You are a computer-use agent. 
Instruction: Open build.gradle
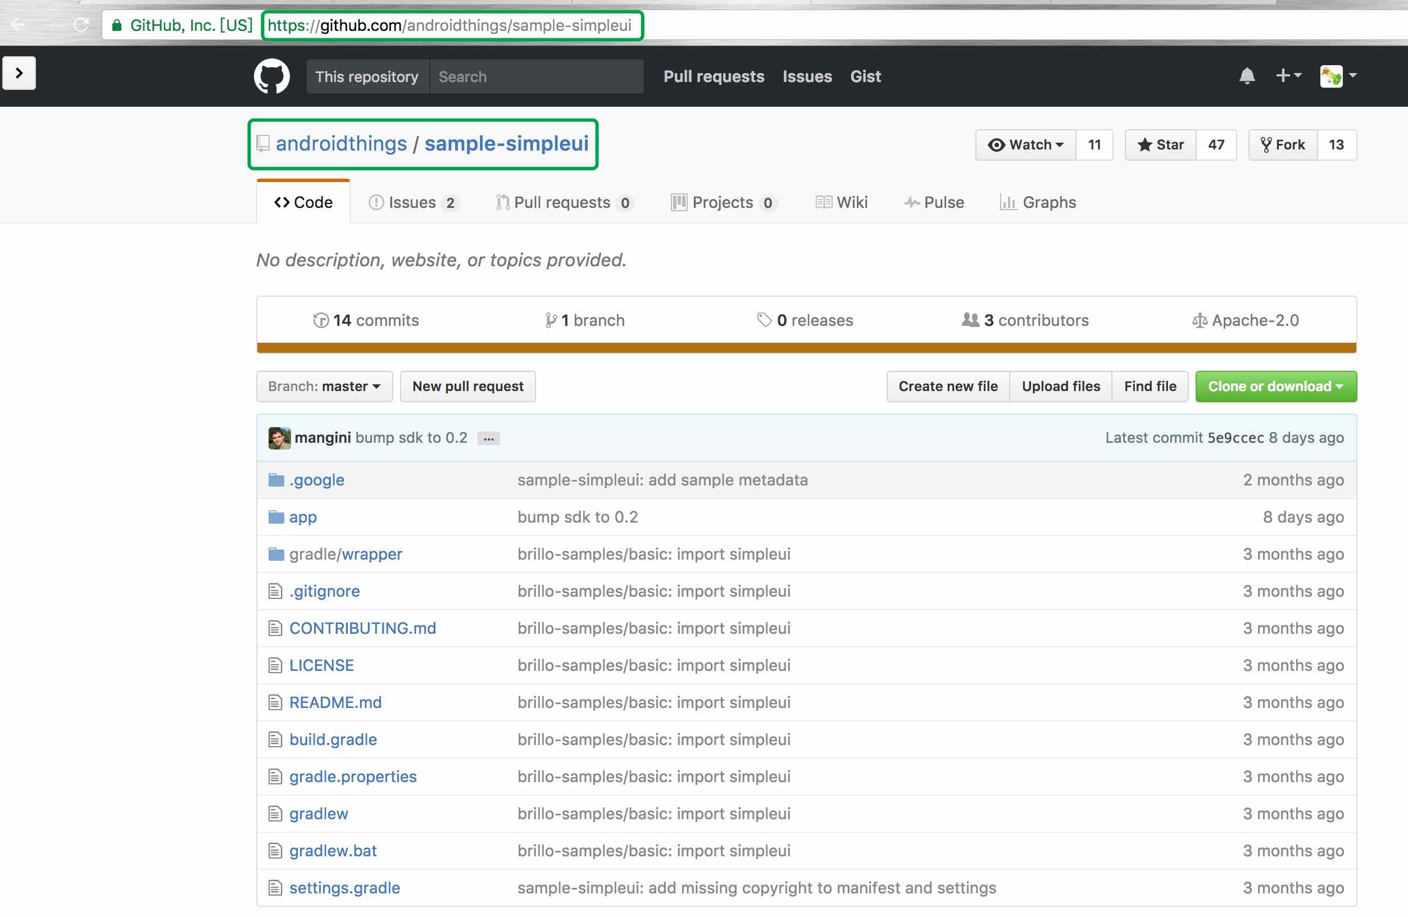(333, 739)
